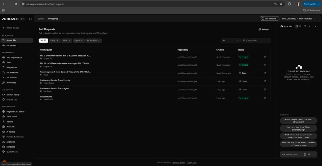Open 'API Access' in sidebar
The image size is (322, 166).
click(x=17, y=82)
